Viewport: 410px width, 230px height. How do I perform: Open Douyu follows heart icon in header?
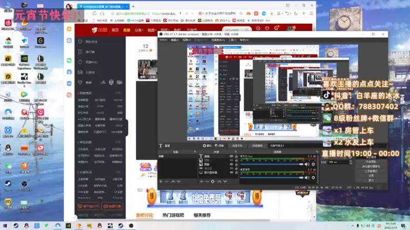(x=267, y=28)
